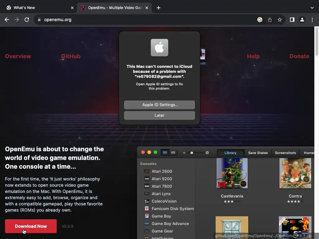Screen dimensions: 319x239
Task: Select the Library tab
Action: tap(231, 153)
